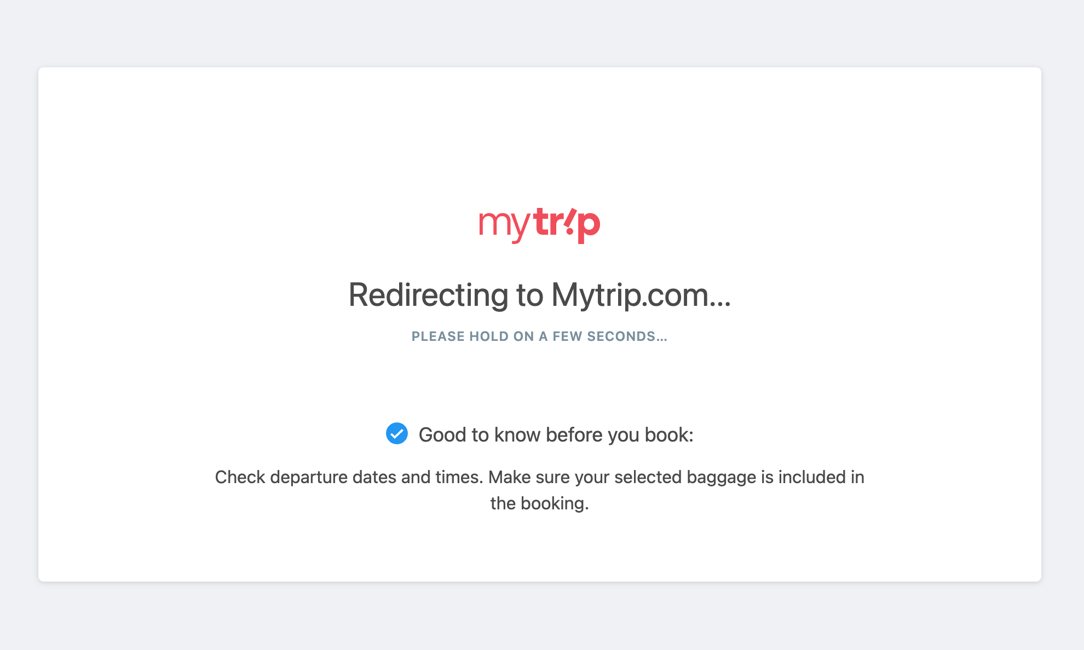
Task: Click the thin 'my' part of logo
Action: pos(505,228)
